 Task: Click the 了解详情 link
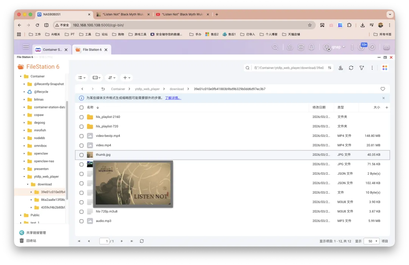pos(173,98)
